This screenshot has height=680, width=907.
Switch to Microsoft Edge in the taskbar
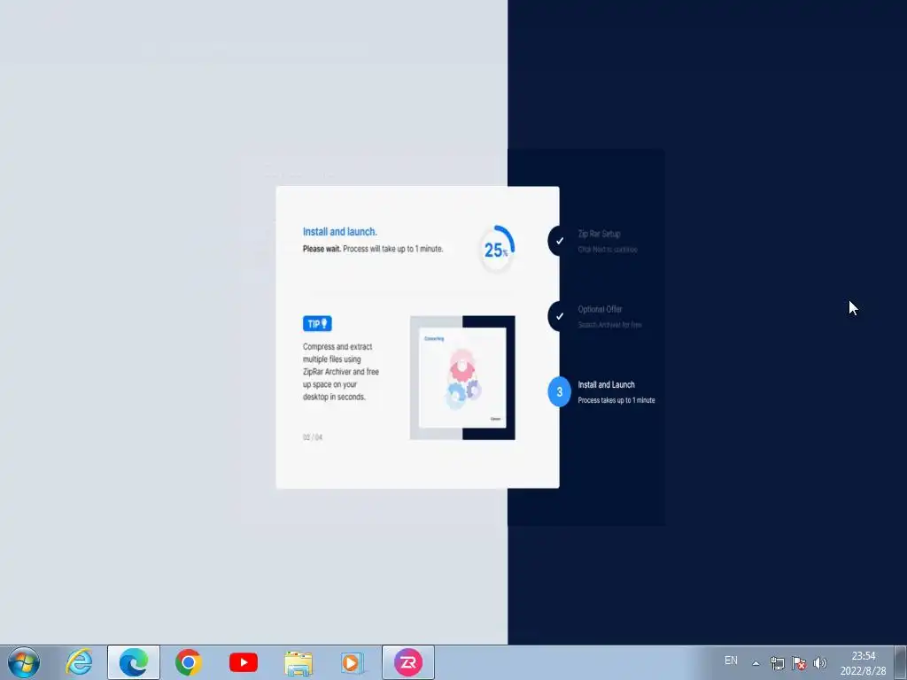(134, 662)
